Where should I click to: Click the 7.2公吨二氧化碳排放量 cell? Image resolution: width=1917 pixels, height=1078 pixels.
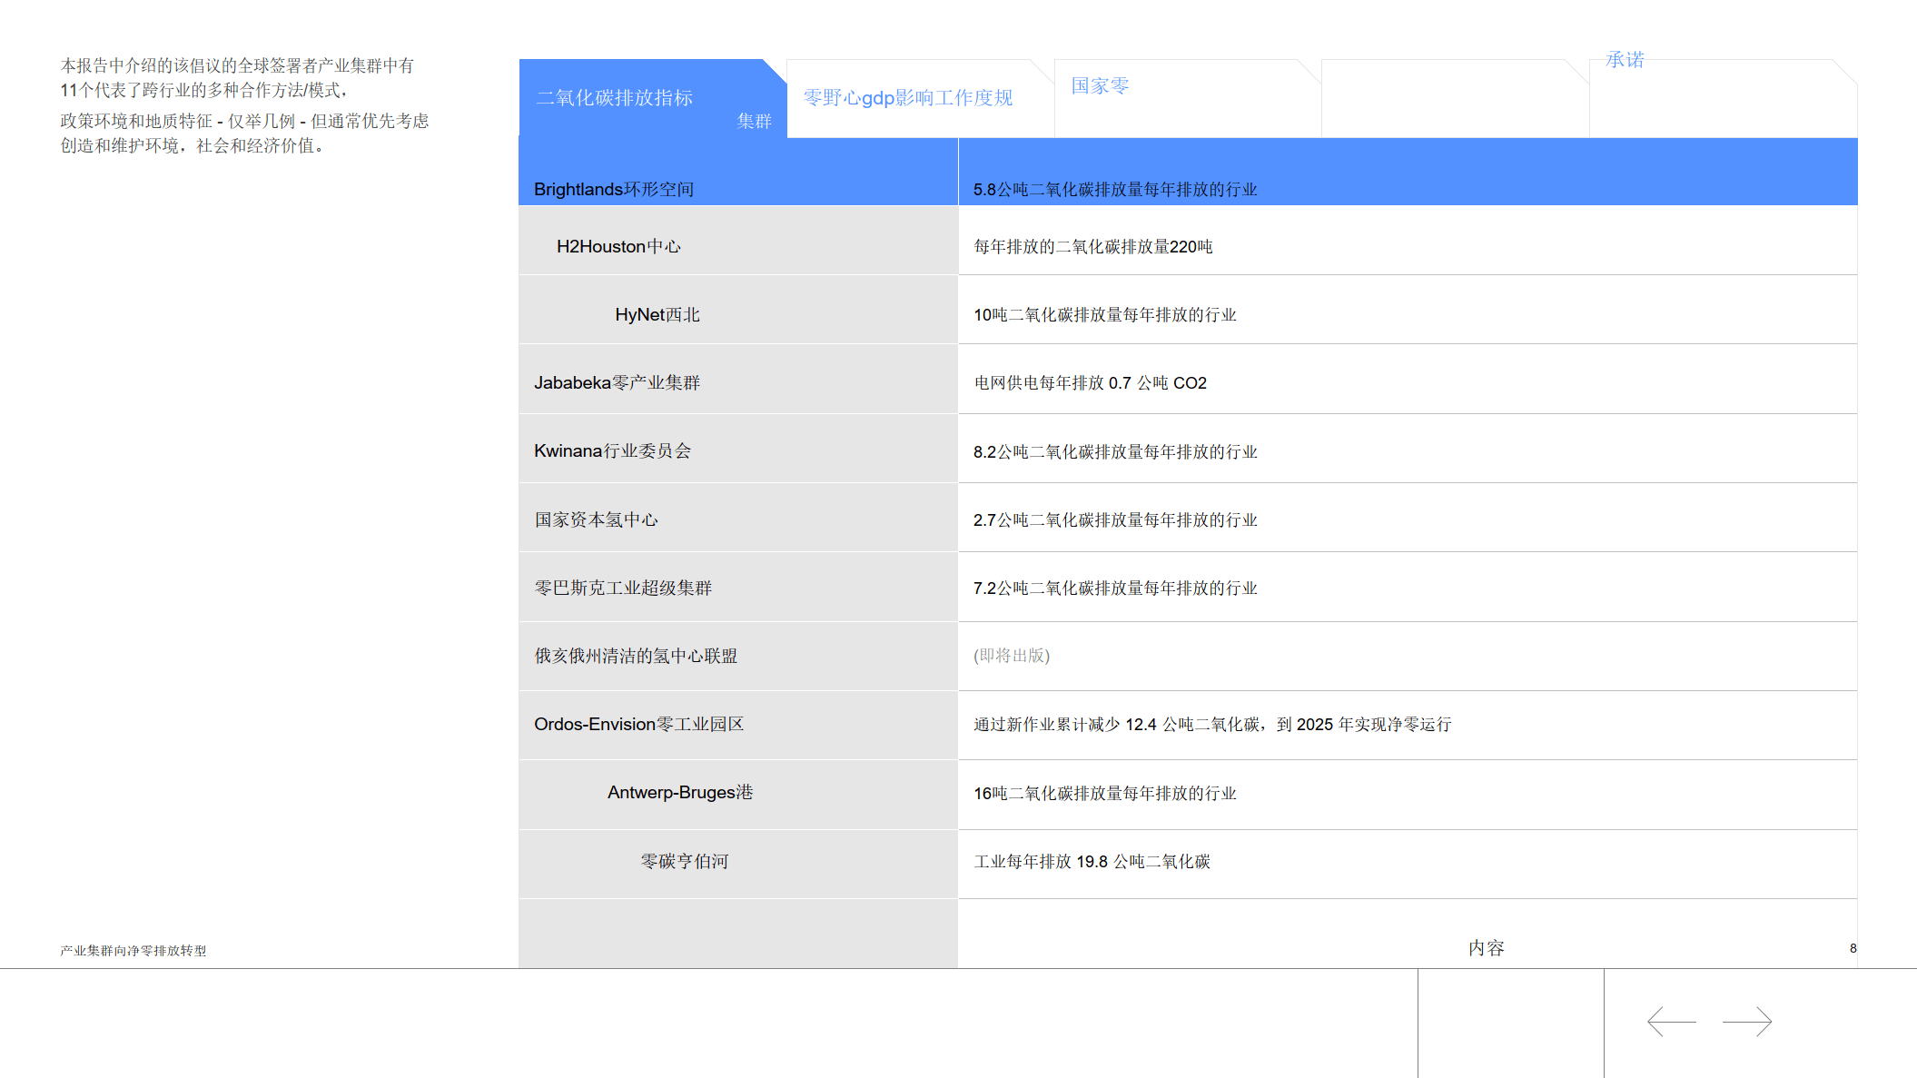pos(1408,587)
